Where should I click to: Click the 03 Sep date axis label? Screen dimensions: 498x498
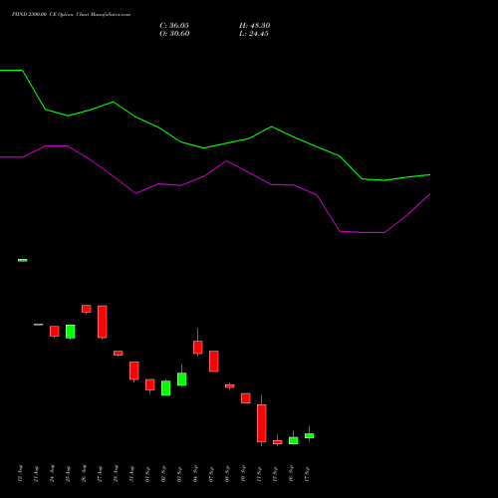(x=179, y=474)
